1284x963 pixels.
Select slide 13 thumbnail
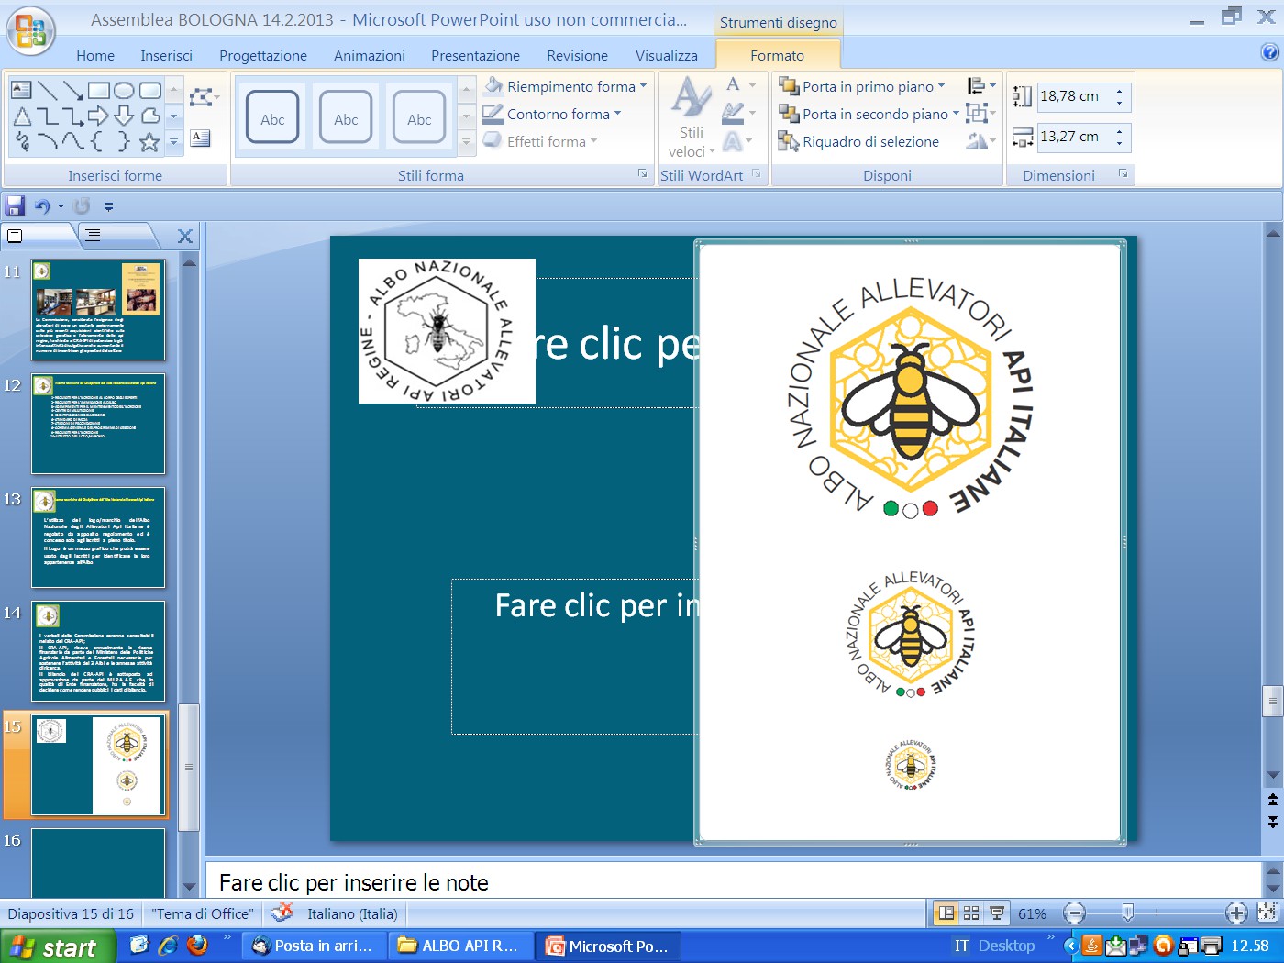coord(98,537)
